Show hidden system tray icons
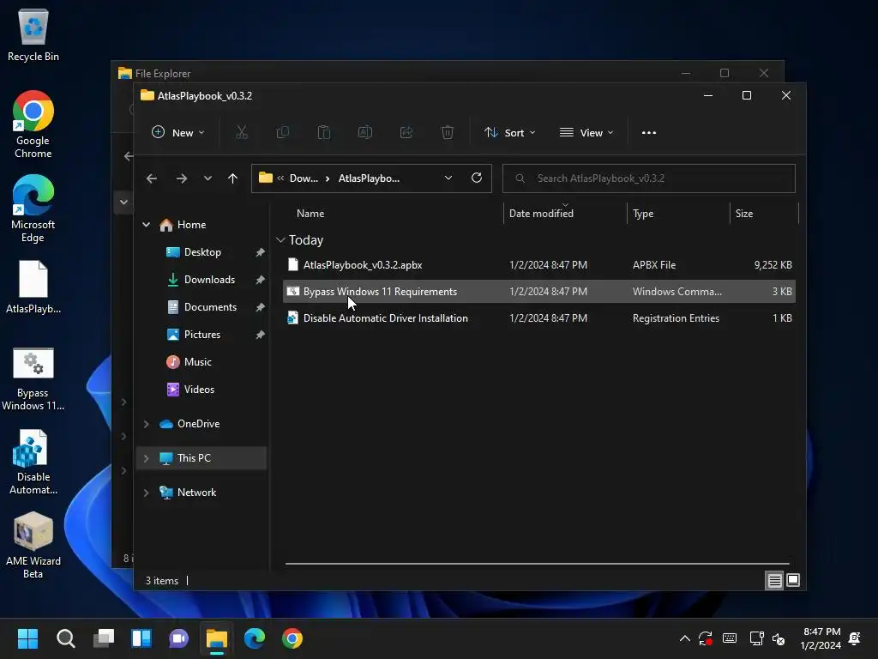The image size is (878, 659). (x=685, y=638)
